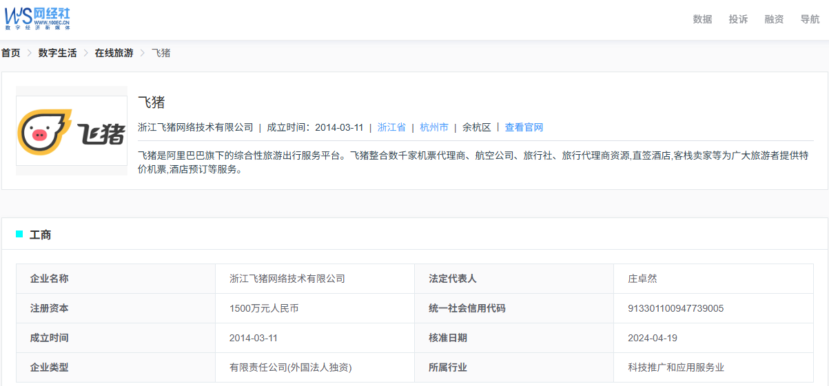
Task: Go to 数字生活 breadcrumb
Action: [58, 53]
